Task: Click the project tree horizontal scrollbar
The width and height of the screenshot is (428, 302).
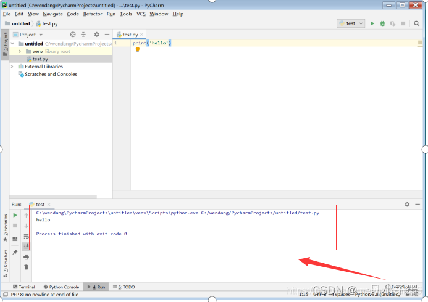Action: pos(53,197)
